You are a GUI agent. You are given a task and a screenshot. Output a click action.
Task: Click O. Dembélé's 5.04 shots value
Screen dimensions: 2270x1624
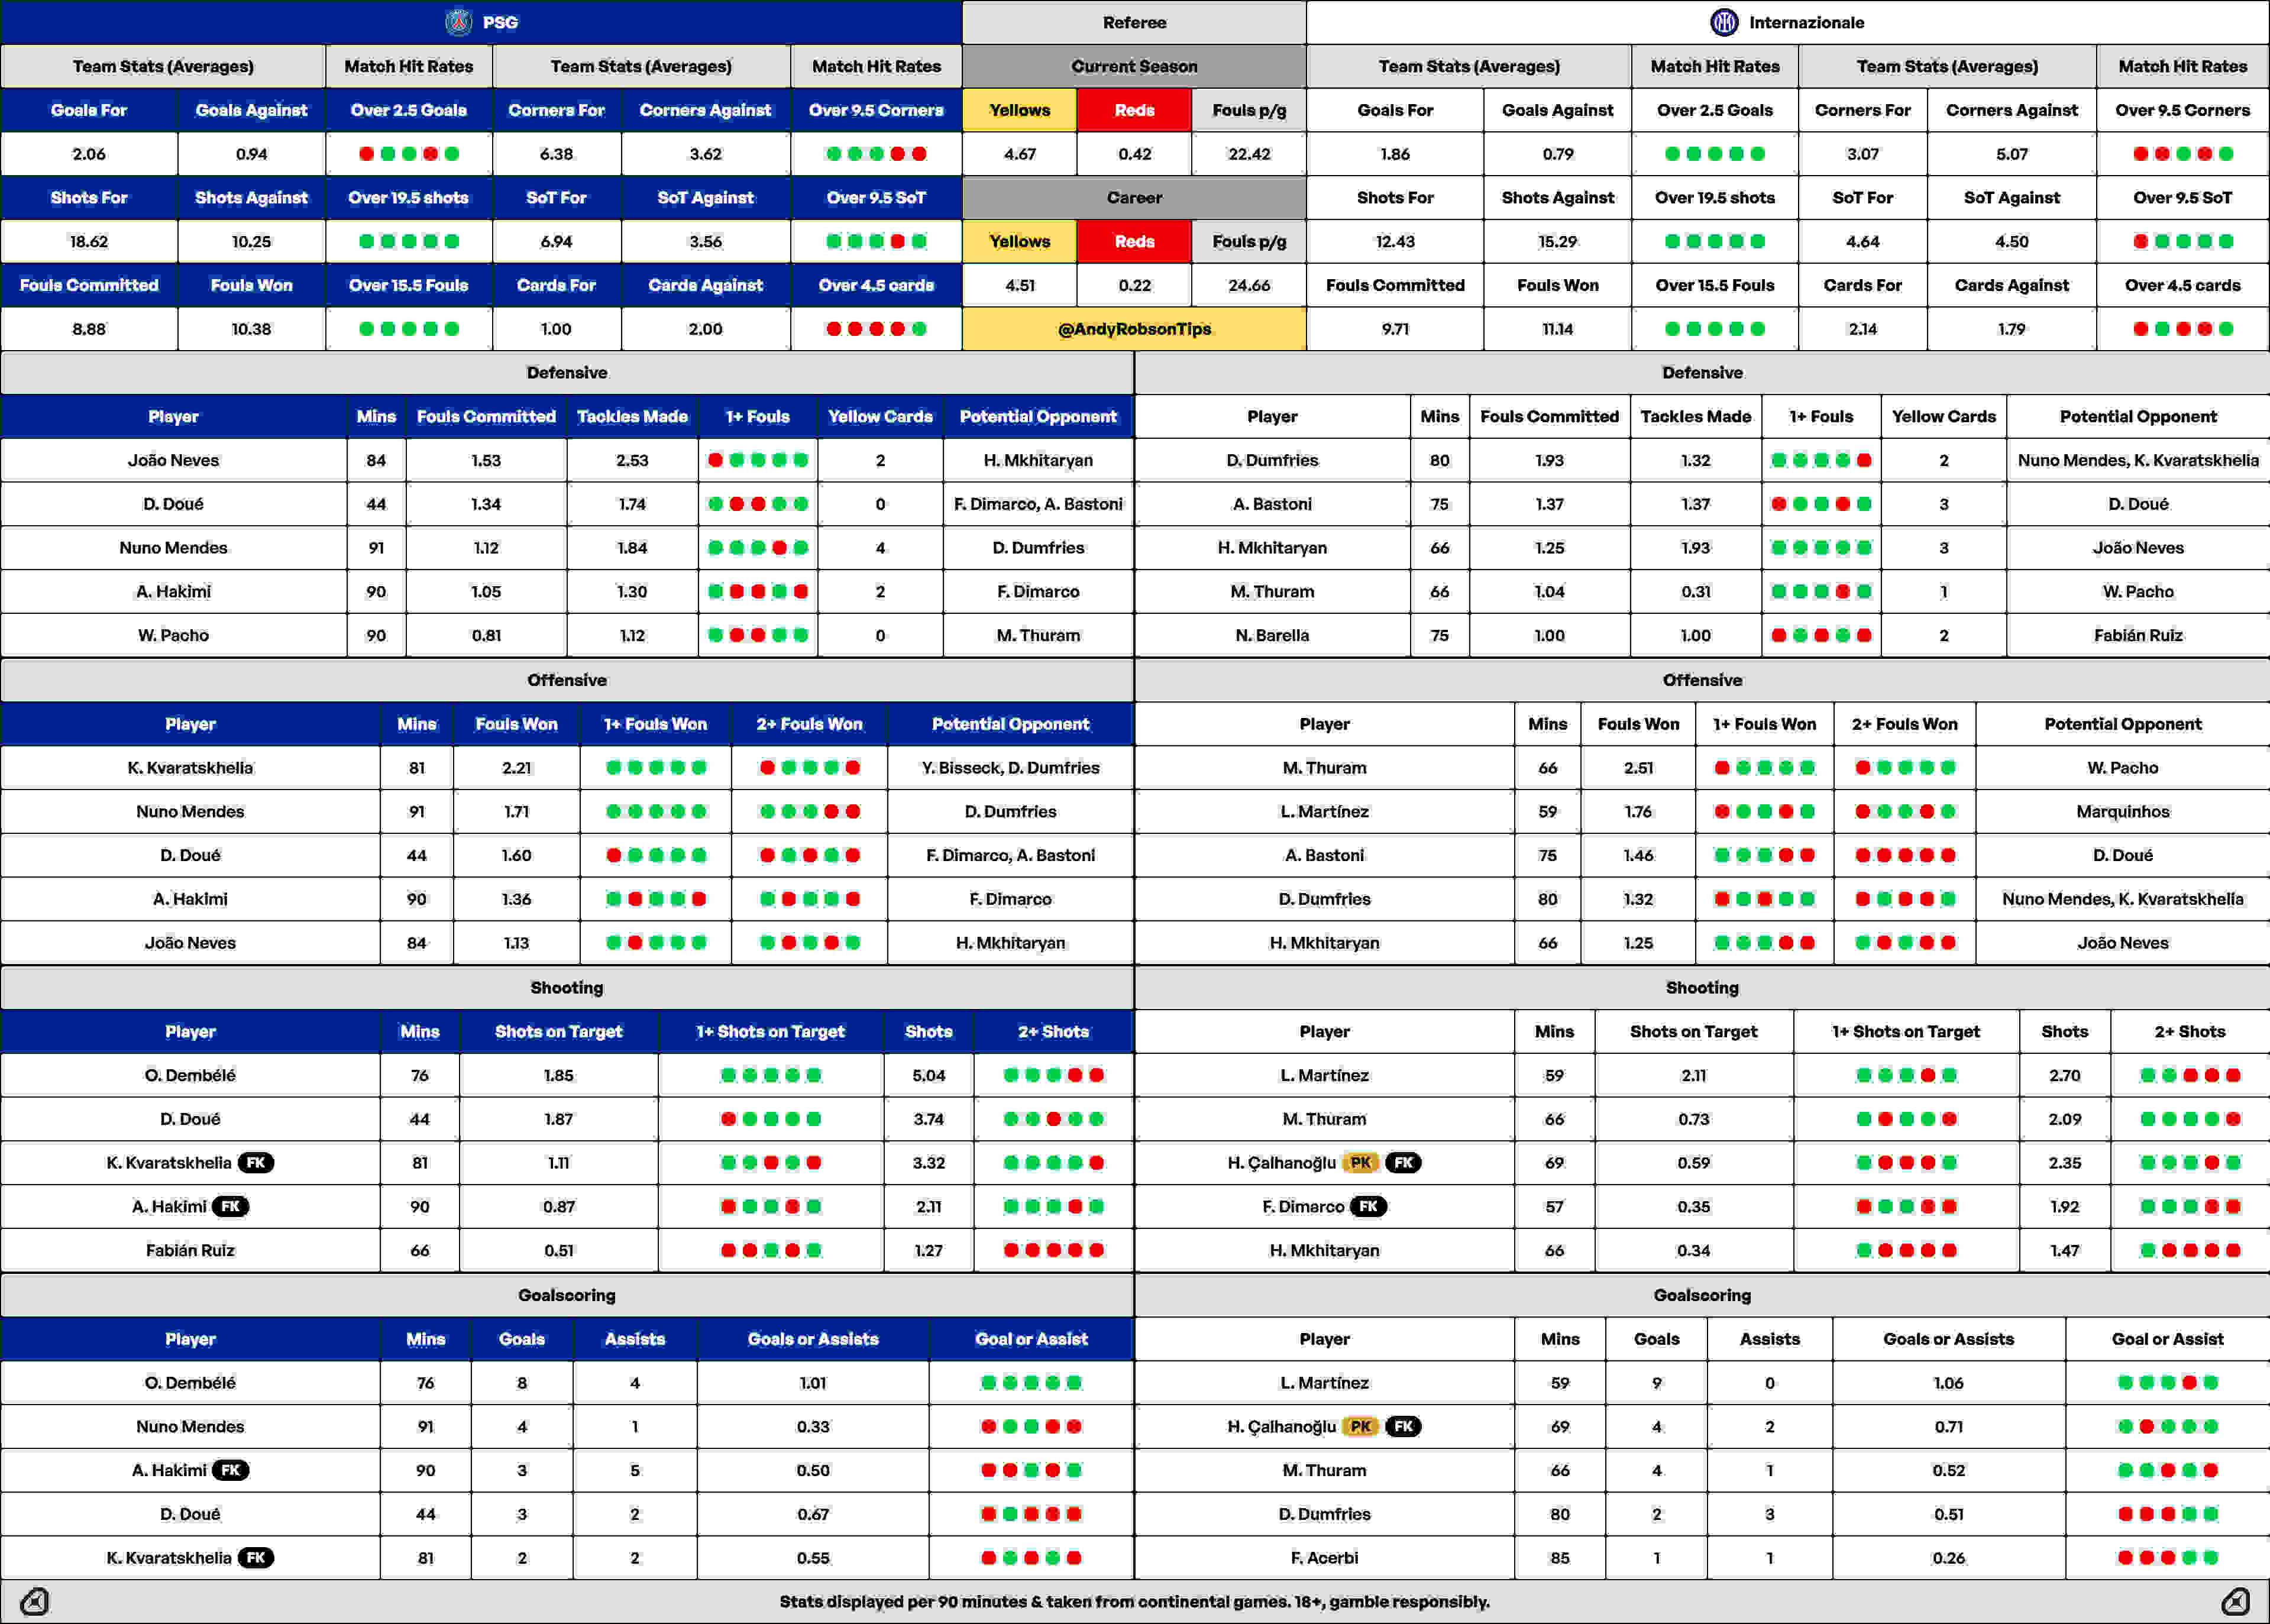pos(928,1075)
